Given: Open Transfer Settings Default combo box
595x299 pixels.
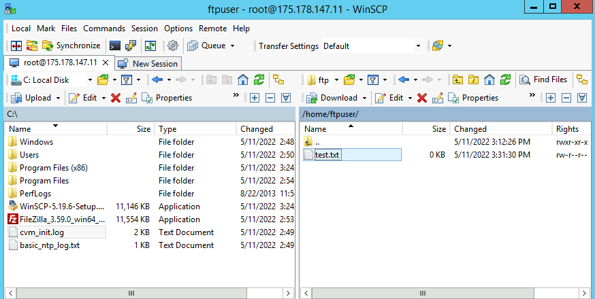Looking at the screenshot, I should click(372, 46).
